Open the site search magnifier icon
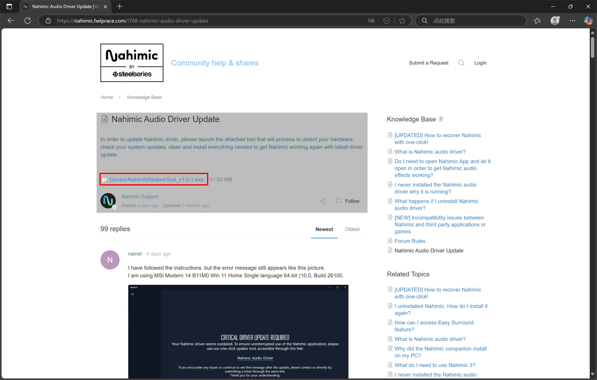This screenshot has width=597, height=380. tap(461, 63)
